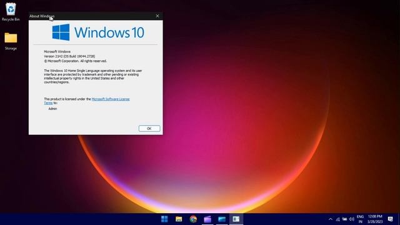Open the purple clapperboard app on taskbar
Image resolution: width=400 pixels, height=225 pixels.
coord(207,219)
